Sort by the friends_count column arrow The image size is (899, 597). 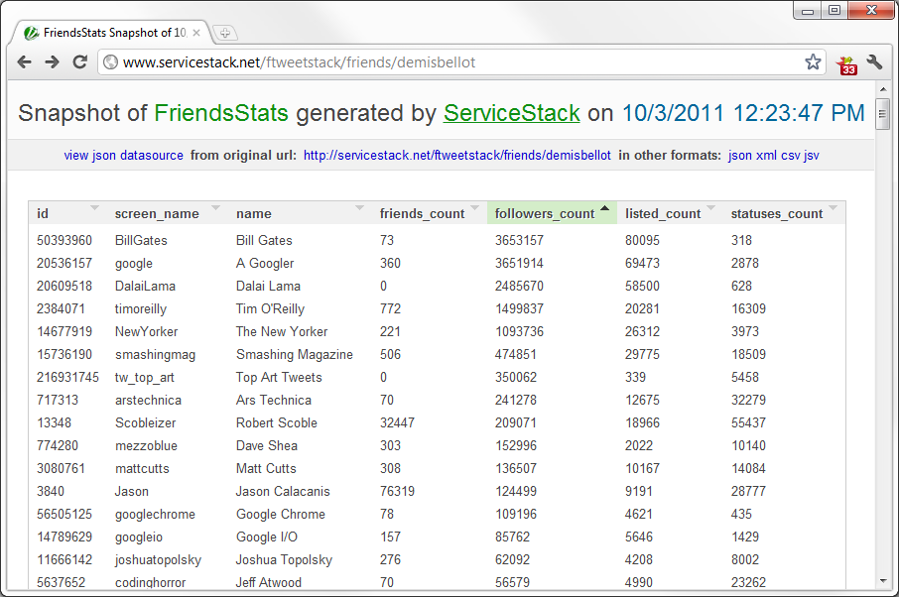pos(474,207)
